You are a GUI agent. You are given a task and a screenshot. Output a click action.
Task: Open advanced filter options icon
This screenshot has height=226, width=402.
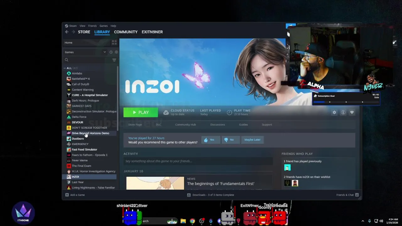pyautogui.click(x=114, y=60)
